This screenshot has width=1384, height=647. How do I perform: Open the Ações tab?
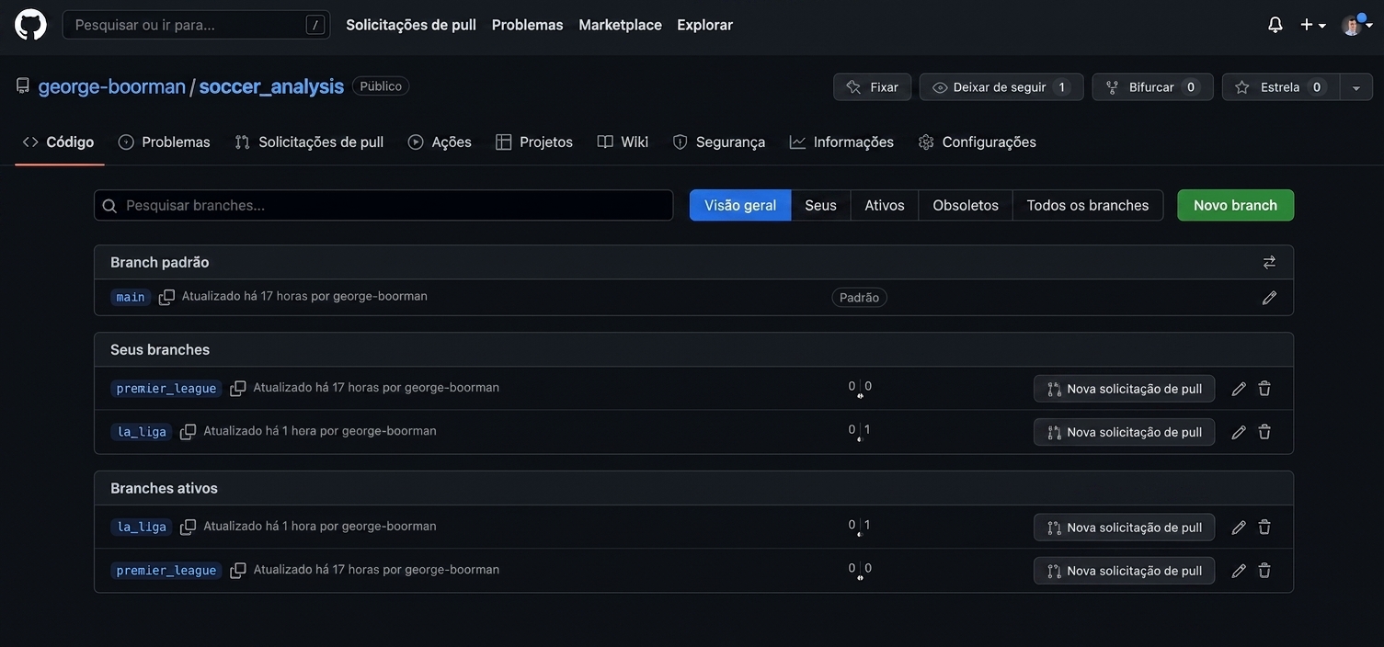(440, 142)
